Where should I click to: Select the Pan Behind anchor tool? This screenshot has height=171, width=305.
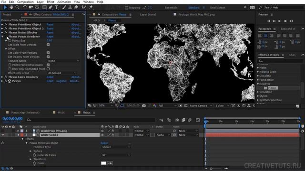pos(37,8)
